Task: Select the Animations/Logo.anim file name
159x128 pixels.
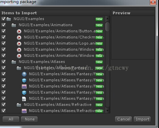Action: click(x=60, y=43)
